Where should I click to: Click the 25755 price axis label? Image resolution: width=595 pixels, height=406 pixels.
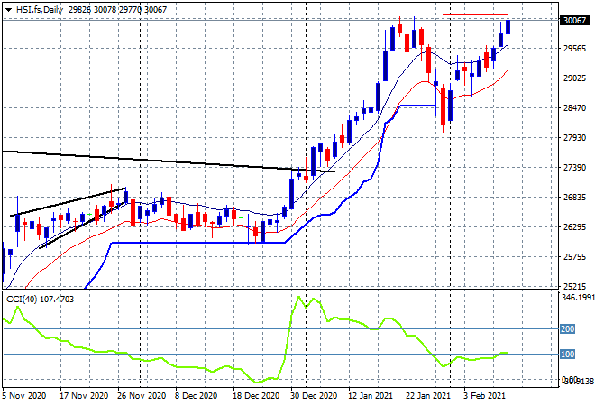(x=574, y=257)
